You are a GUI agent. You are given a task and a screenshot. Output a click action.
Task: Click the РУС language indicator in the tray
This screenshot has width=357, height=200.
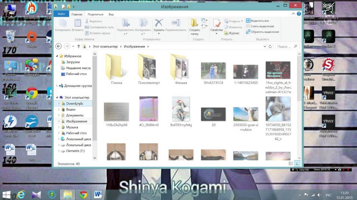pos(328,195)
